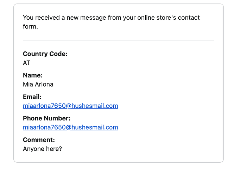Click the word "here?" in the comment

click(x=53, y=149)
